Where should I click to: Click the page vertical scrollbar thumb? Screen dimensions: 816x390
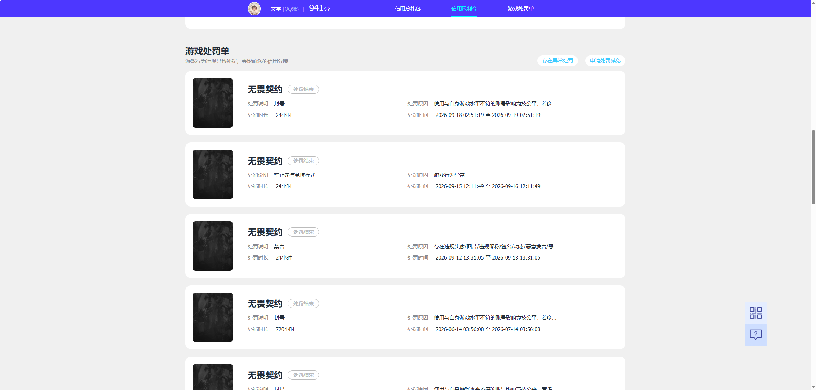(813, 167)
